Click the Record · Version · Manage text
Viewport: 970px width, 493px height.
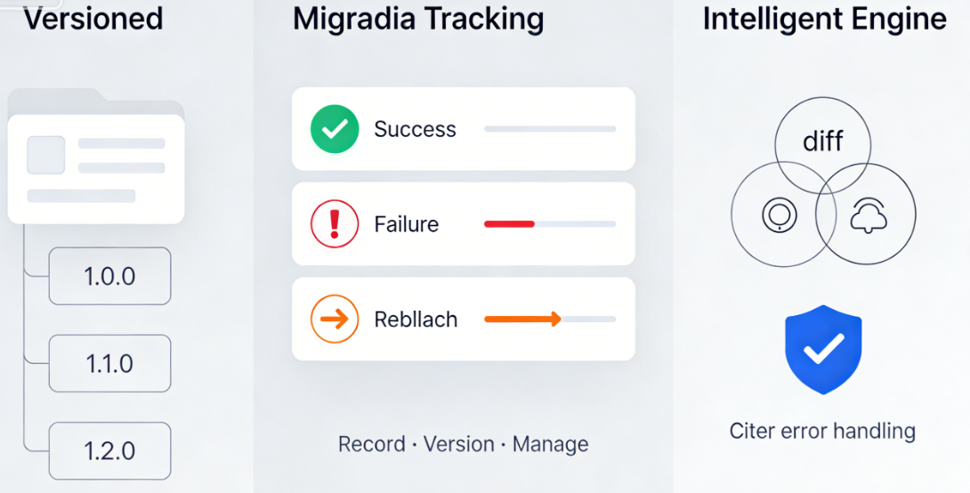tap(463, 444)
